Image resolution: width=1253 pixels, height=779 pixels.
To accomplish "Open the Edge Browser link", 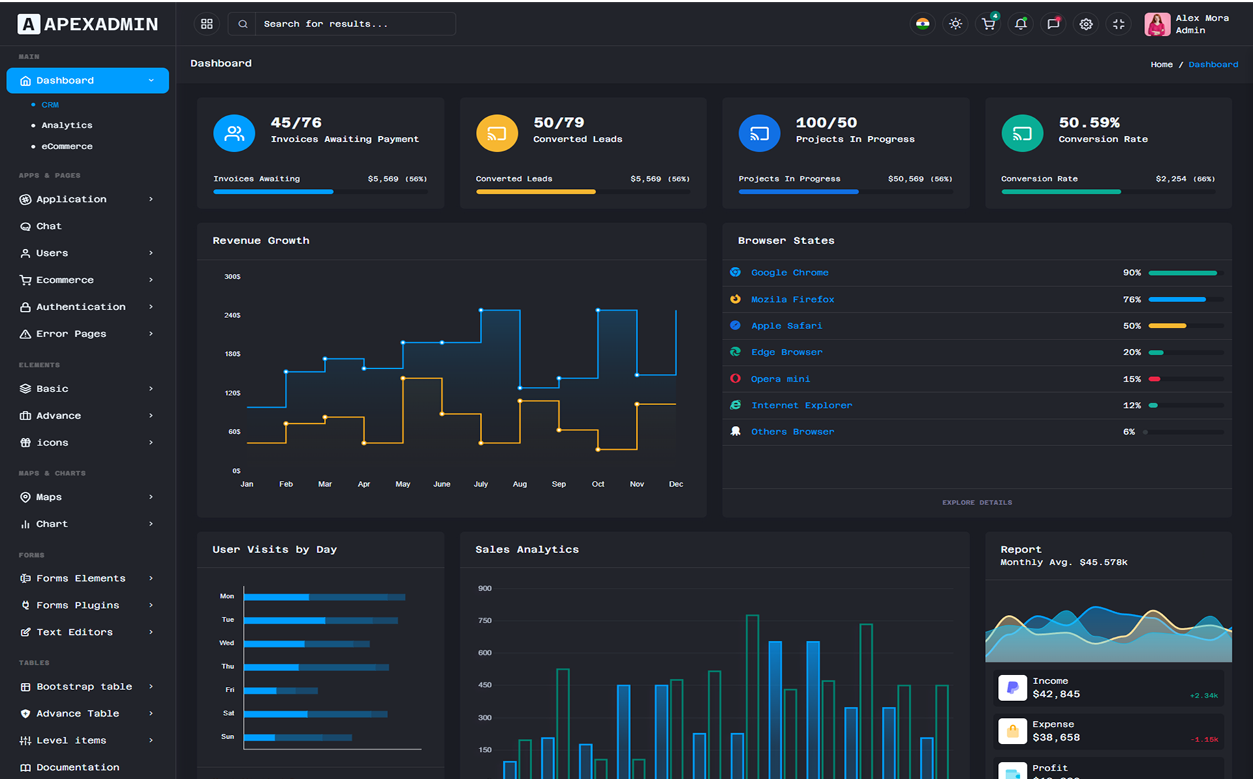I will coord(786,352).
